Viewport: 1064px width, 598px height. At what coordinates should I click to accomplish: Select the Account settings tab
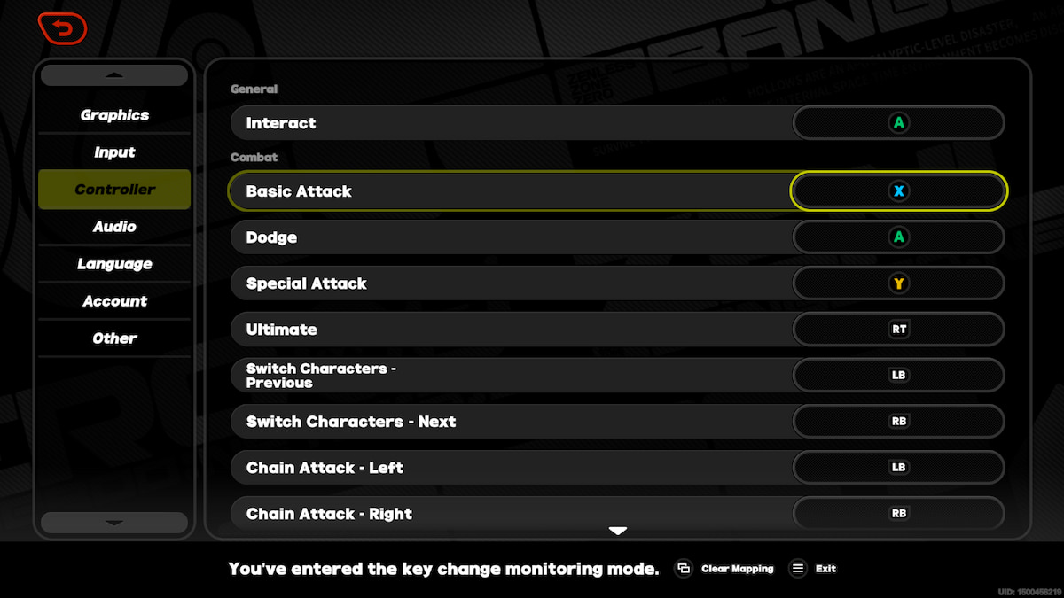pos(114,301)
